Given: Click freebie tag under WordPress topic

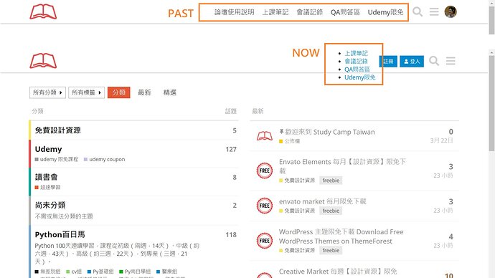Looking at the screenshot, I should (331, 250).
